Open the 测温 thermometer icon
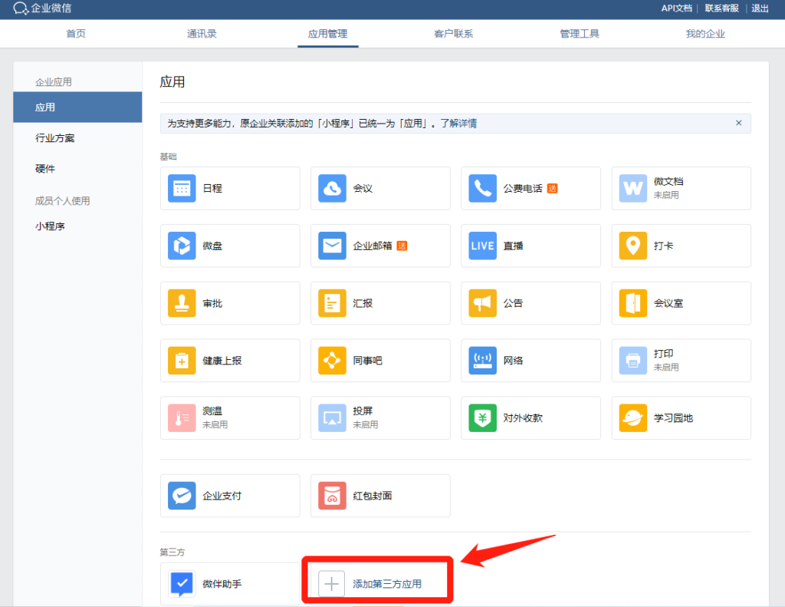Screen dimensions: 785x607 [x=182, y=418]
